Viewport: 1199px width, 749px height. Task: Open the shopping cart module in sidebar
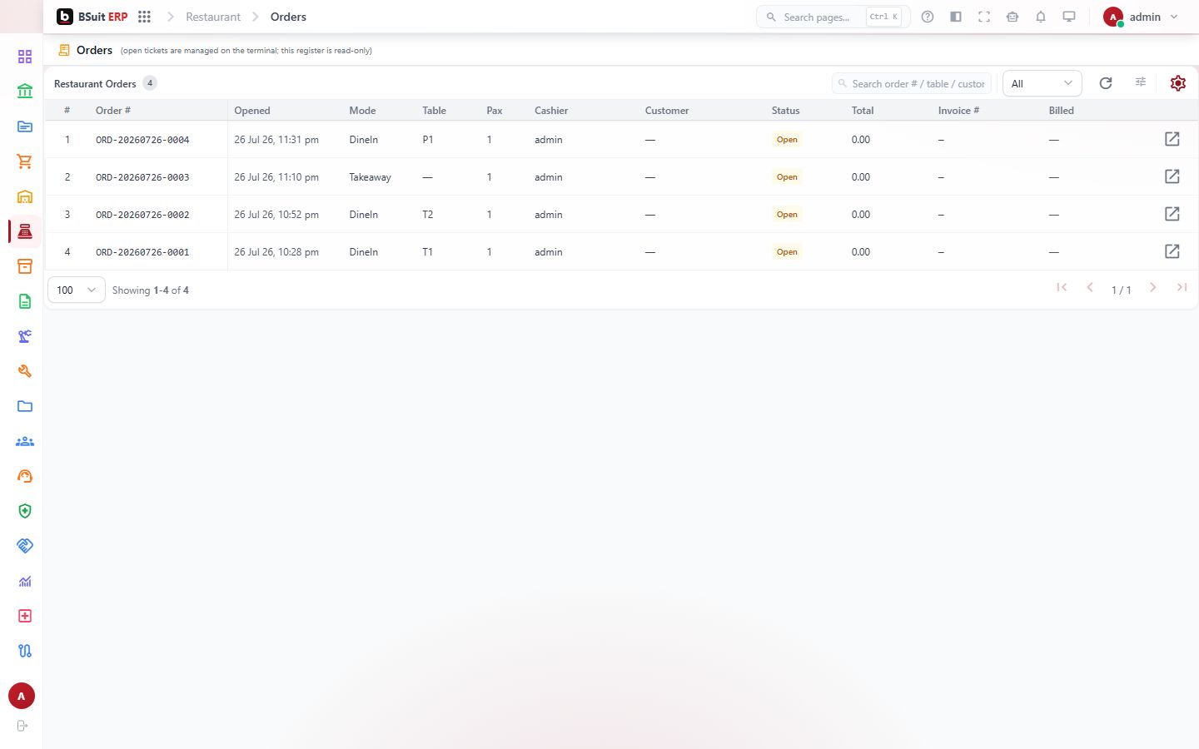coord(25,161)
